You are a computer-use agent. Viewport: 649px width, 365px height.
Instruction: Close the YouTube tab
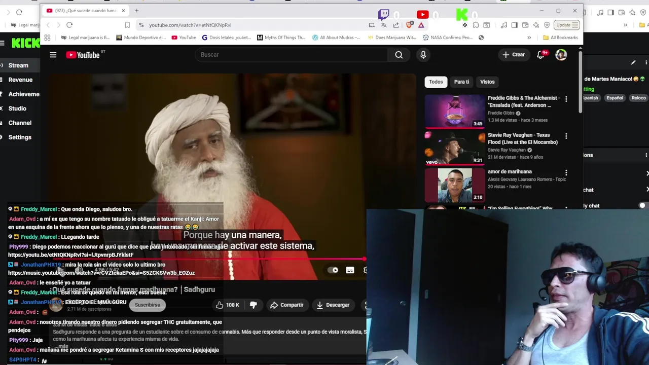click(x=123, y=11)
